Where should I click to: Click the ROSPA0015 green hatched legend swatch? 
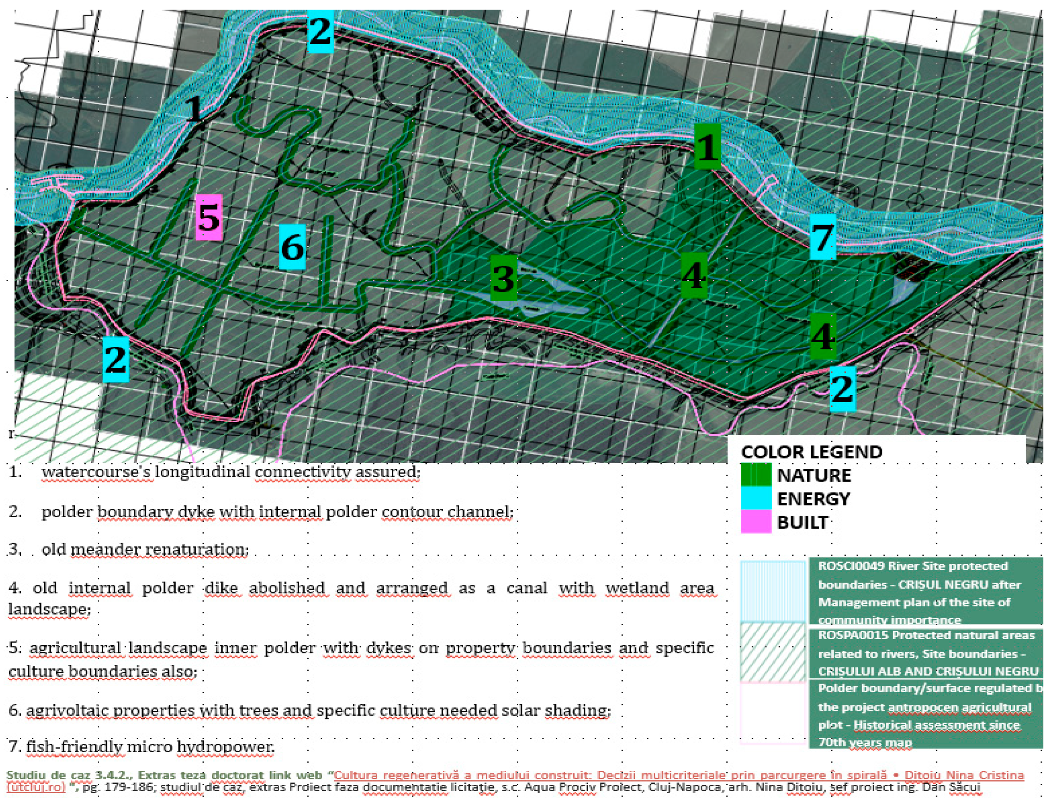tap(773, 653)
